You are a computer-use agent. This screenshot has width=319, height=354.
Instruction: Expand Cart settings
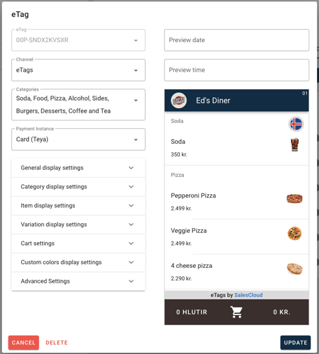click(x=78, y=243)
